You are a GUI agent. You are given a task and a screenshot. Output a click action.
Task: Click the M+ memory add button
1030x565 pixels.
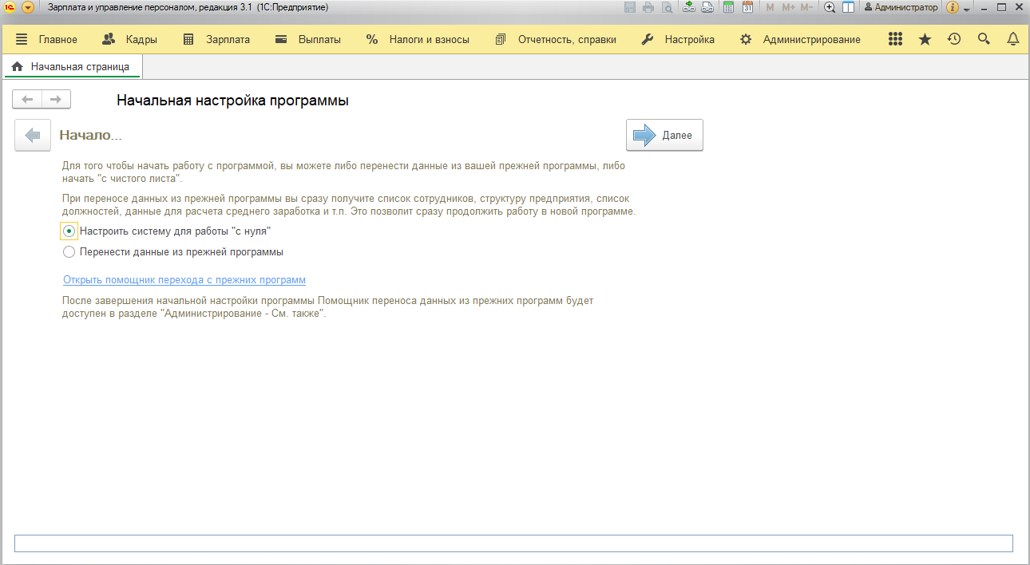point(788,7)
